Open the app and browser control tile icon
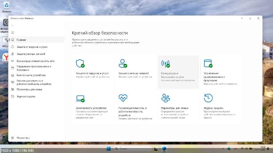Screen dimensions: 273x153 [x=208, y=63]
